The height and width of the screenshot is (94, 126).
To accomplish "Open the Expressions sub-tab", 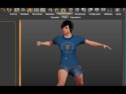I will [75, 17].
